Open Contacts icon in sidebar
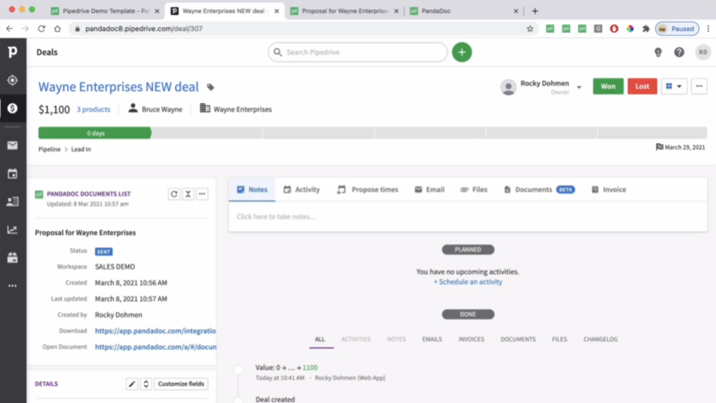This screenshot has width=716, height=403. click(13, 201)
